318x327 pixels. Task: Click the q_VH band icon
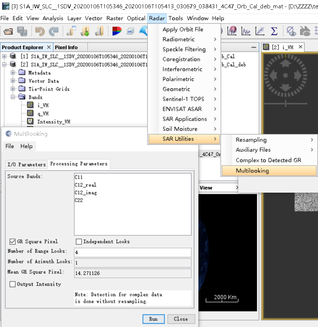coord(30,113)
